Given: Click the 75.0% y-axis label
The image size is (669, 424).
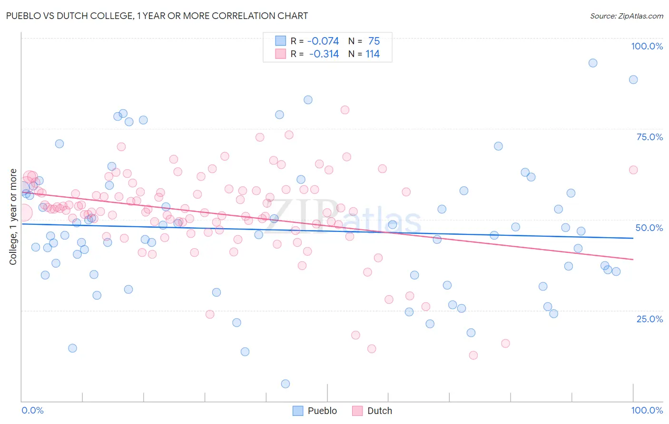Looking at the screenshot, I should click(649, 137).
